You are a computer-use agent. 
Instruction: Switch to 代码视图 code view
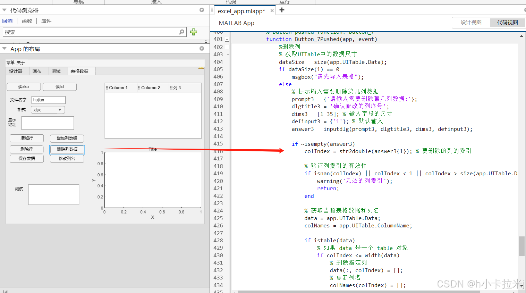pos(507,23)
